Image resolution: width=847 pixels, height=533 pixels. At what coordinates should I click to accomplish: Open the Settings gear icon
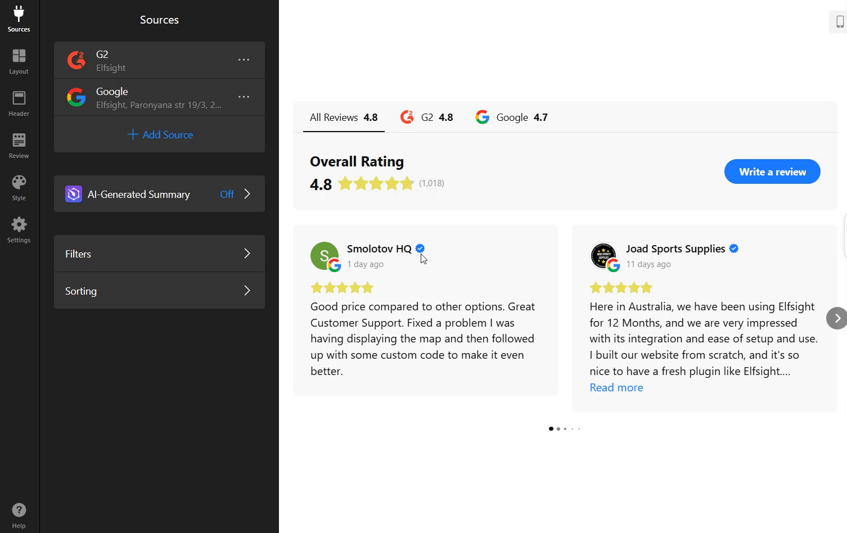click(x=19, y=230)
